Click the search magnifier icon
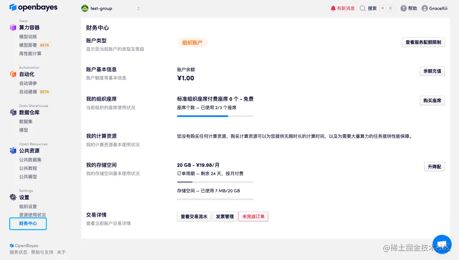The width and height of the screenshot is (459, 260). pos(363,8)
